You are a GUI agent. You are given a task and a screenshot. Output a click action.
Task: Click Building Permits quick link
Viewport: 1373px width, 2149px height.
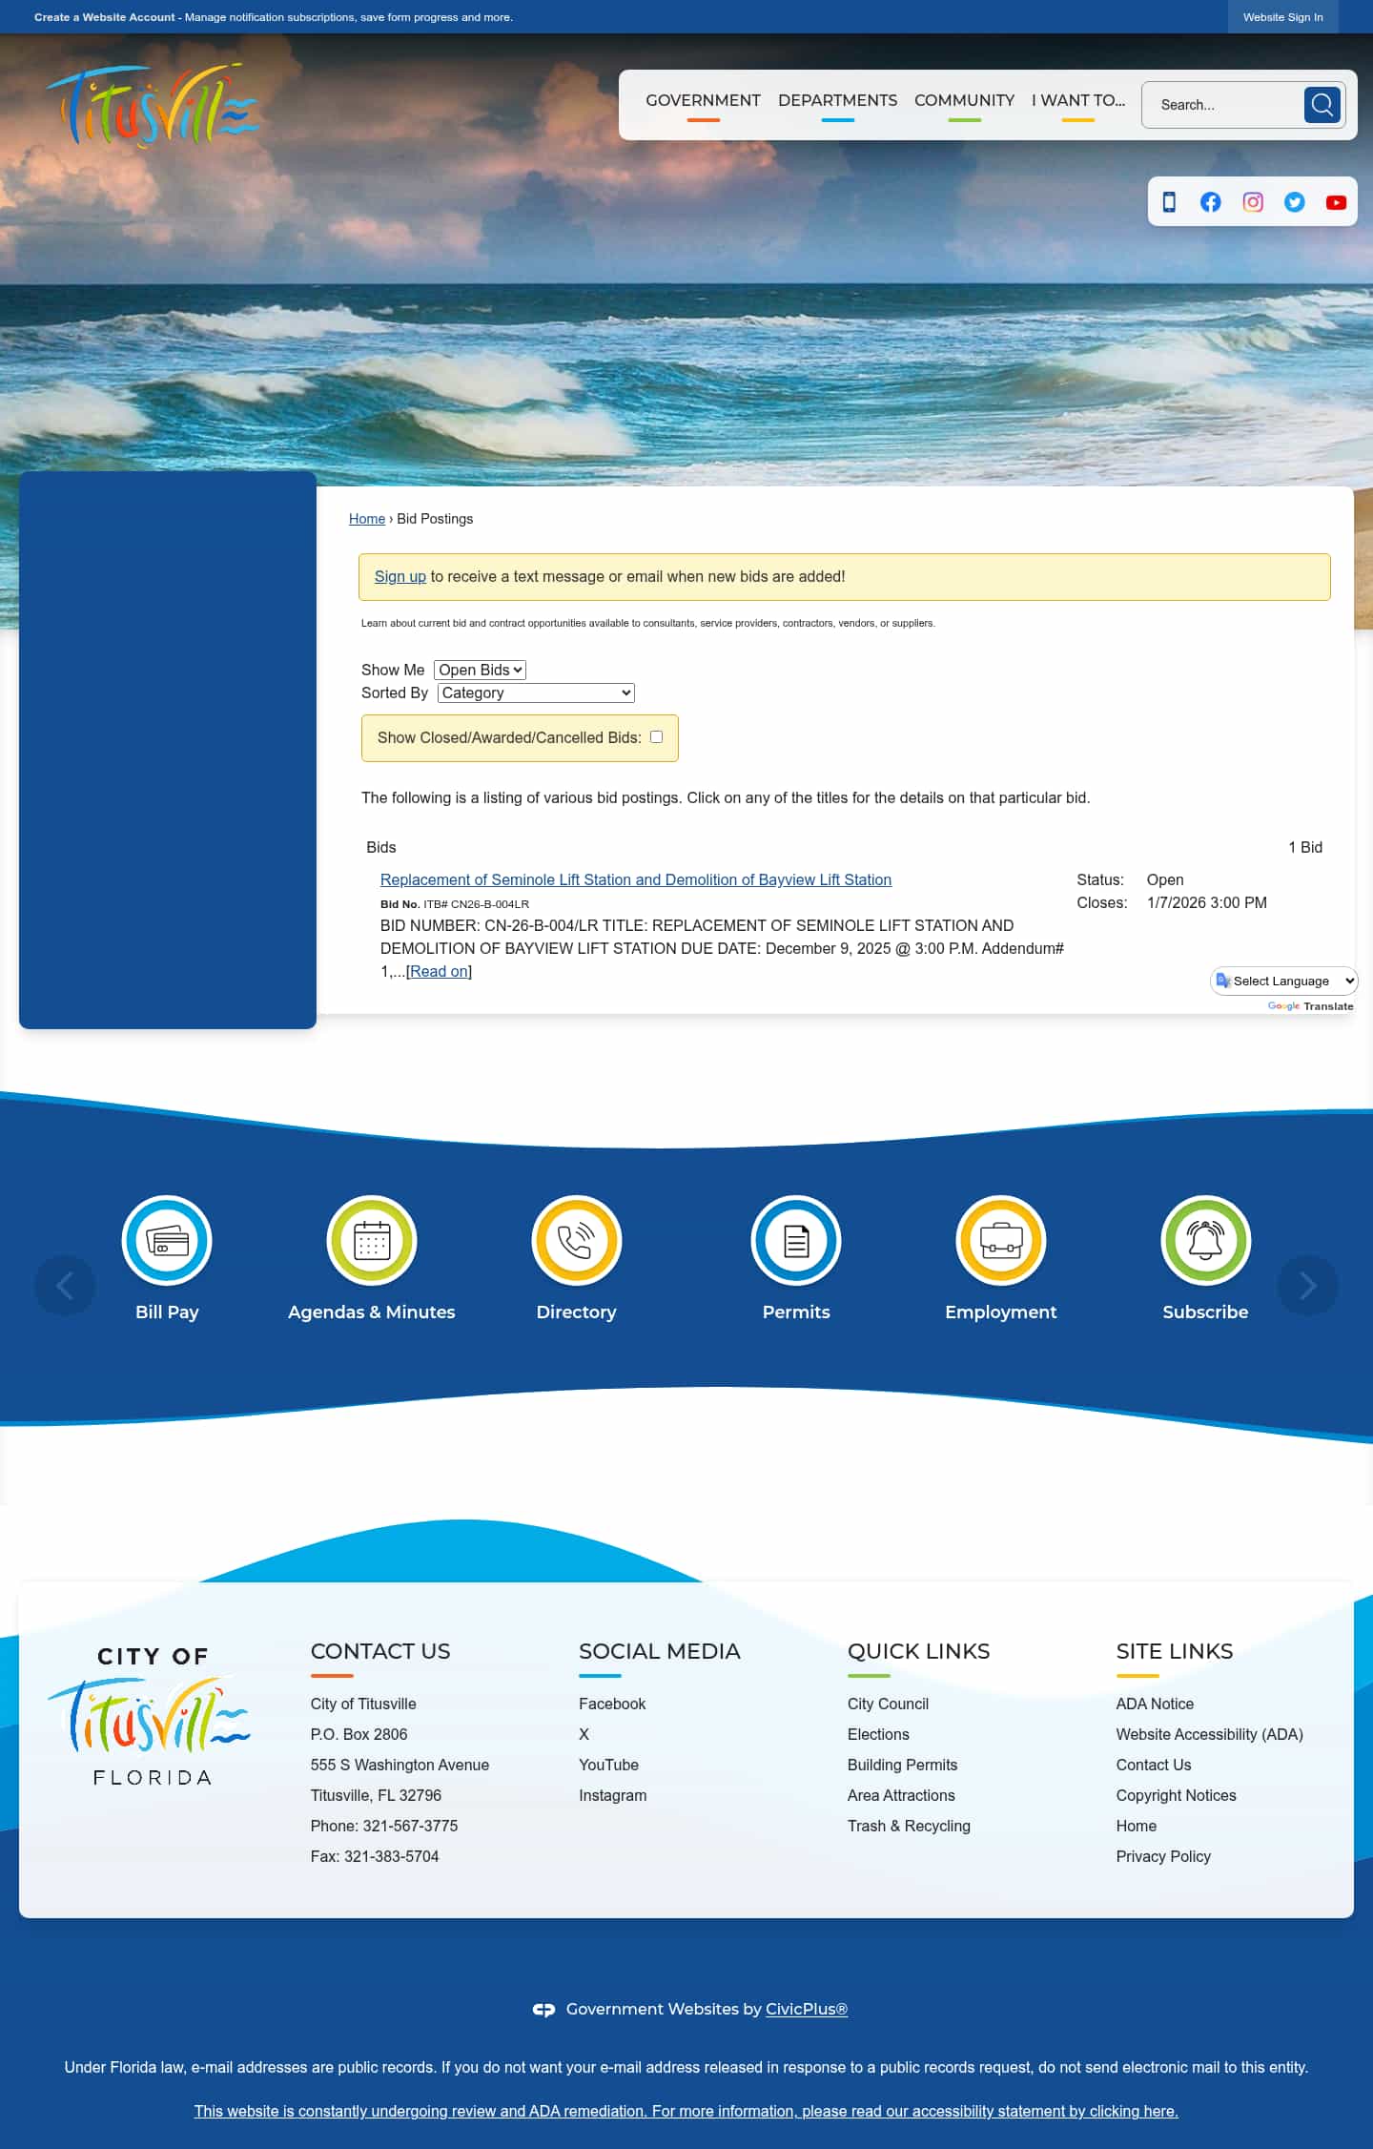click(x=902, y=1765)
